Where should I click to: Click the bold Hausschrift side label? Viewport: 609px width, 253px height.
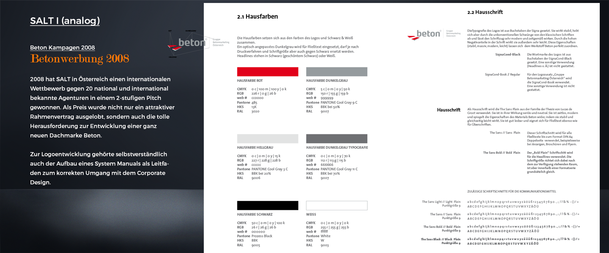coord(448,110)
